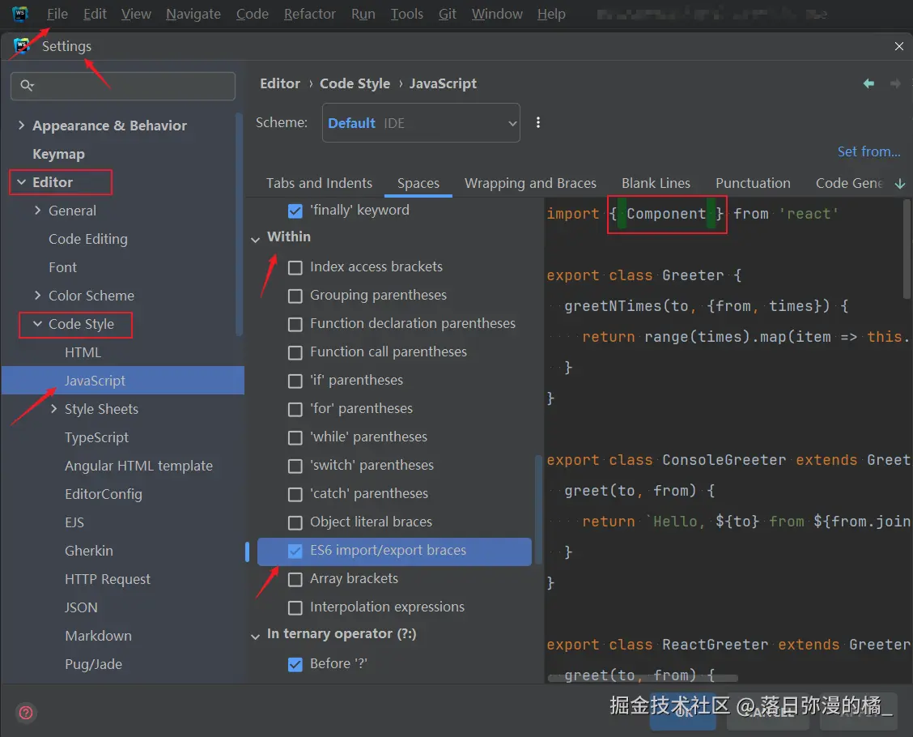Expand Style Sheets node

point(54,409)
